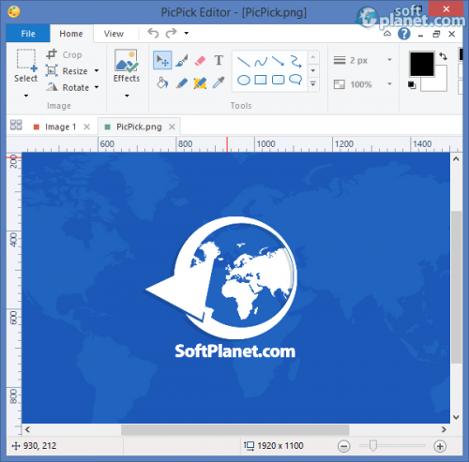Click the horizontal scrollbar thumb
Image resolution: width=469 pixels, height=462 pixels.
(235, 430)
